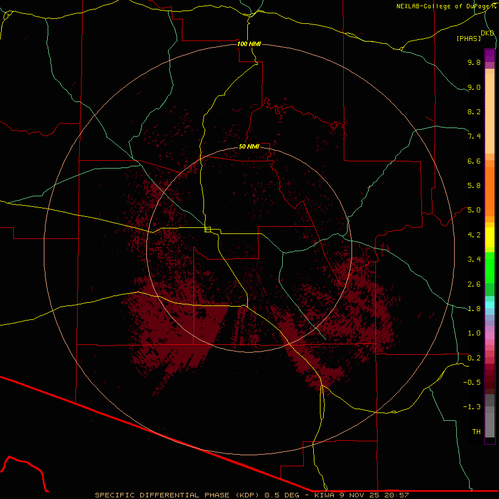499x499 pixels.
Task: Pick the bright green colorbar segment
Action: pyautogui.click(x=490, y=268)
